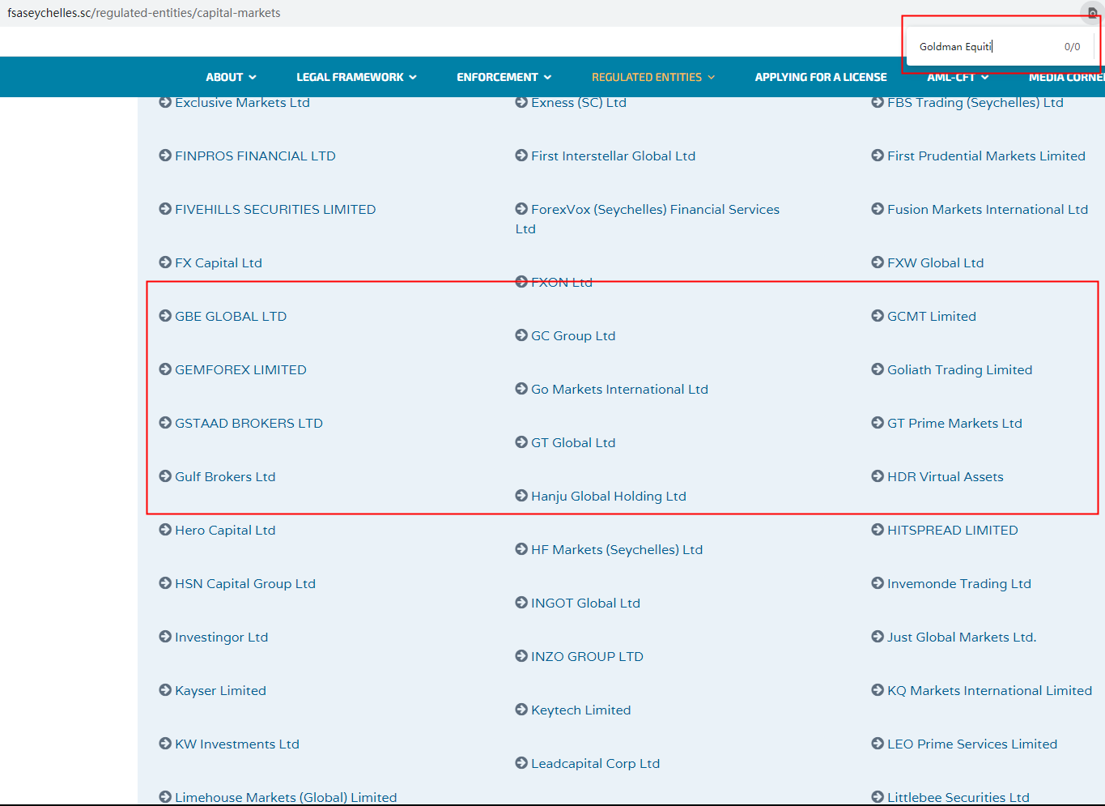Viewport: 1105px width, 806px height.
Task: Expand the REGULATED ENTITIES chevron
Action: (712, 78)
